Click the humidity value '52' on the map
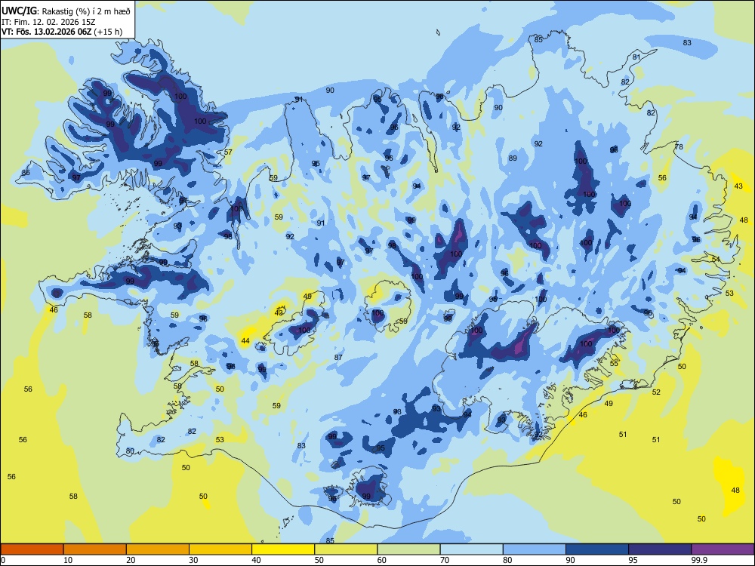 pos(656,392)
